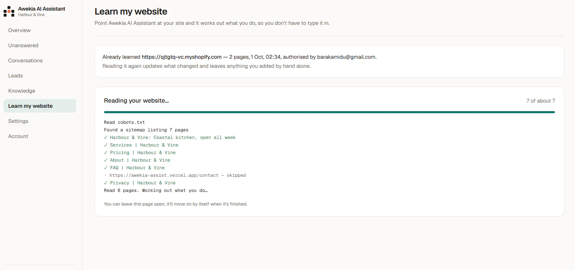Click the 'Services | Harbour & Vine' entry
The image size is (575, 270).
[x=141, y=145]
